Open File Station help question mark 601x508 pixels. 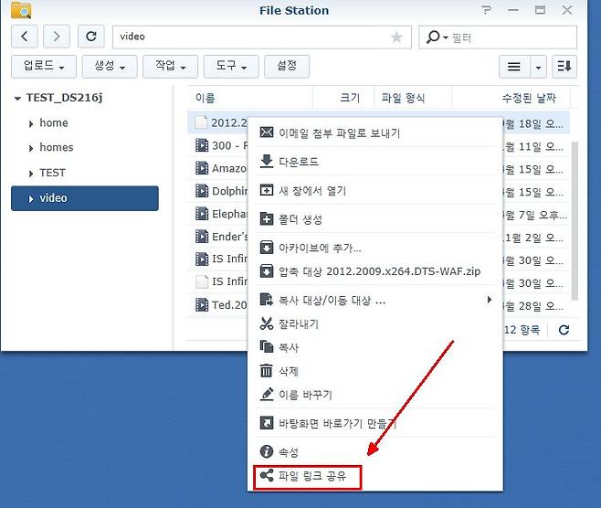tap(487, 10)
